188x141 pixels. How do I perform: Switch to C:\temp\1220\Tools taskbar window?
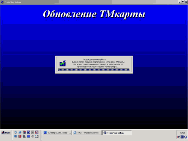(x=57, y=133)
